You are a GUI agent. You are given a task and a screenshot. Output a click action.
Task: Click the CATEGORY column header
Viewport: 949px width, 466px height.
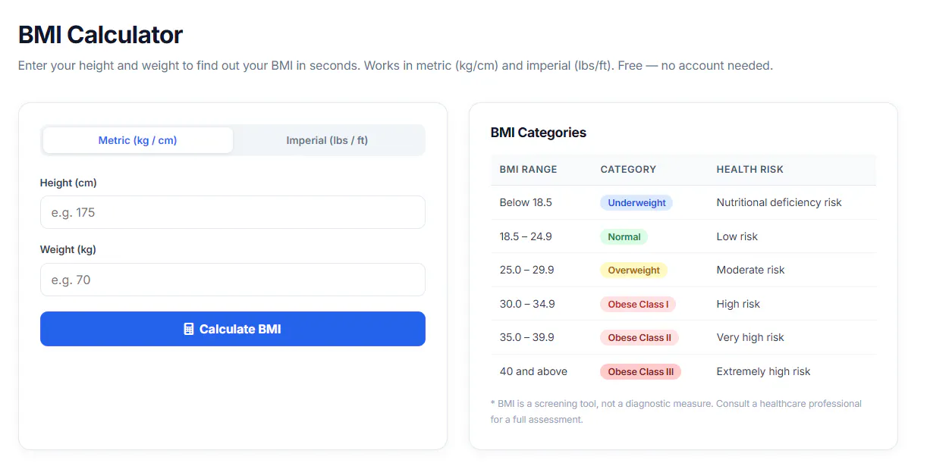pyautogui.click(x=628, y=170)
